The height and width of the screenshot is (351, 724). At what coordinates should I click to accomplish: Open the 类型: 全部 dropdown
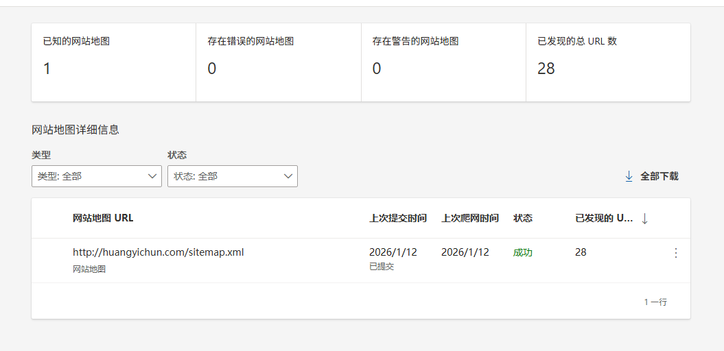pyautogui.click(x=97, y=176)
